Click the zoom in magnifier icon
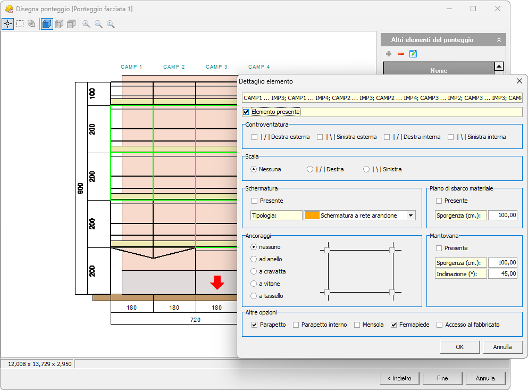 tap(86, 24)
